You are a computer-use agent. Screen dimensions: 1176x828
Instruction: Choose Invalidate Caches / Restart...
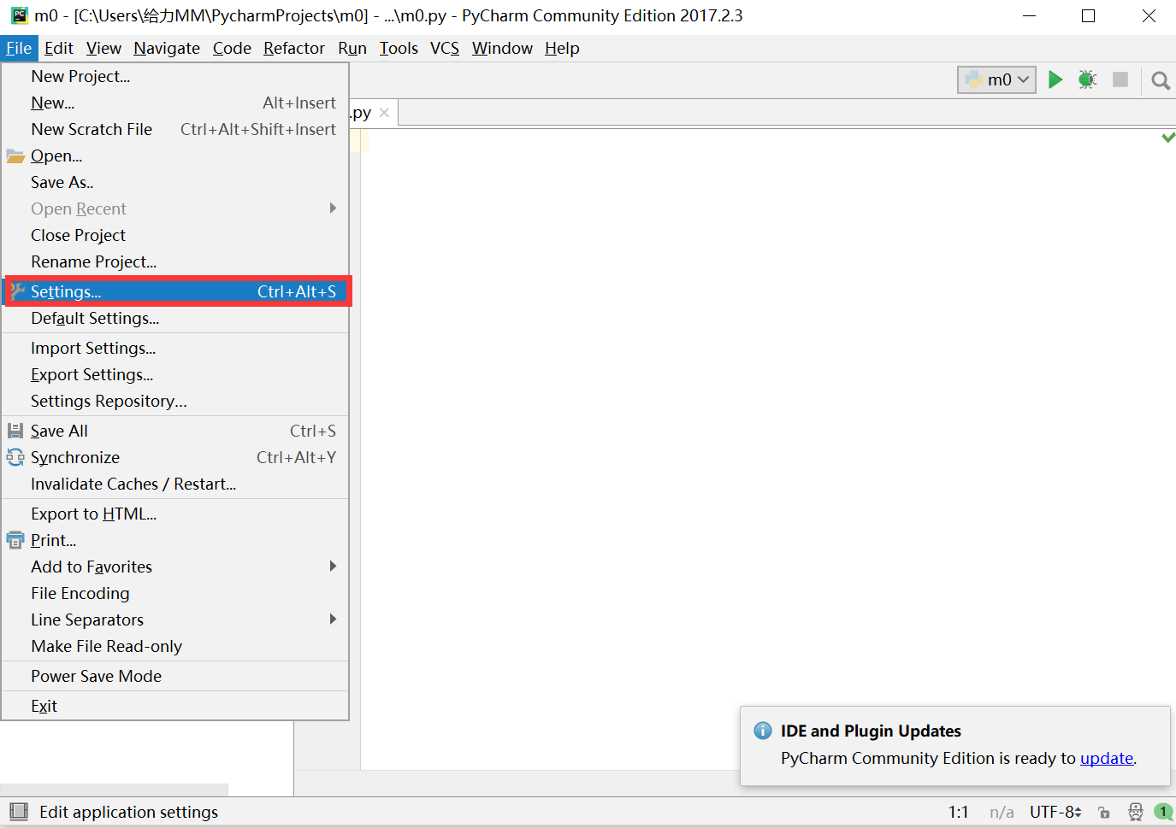(175, 484)
